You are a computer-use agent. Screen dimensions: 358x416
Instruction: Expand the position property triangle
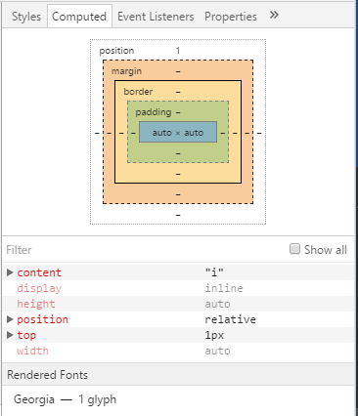pos(10,319)
